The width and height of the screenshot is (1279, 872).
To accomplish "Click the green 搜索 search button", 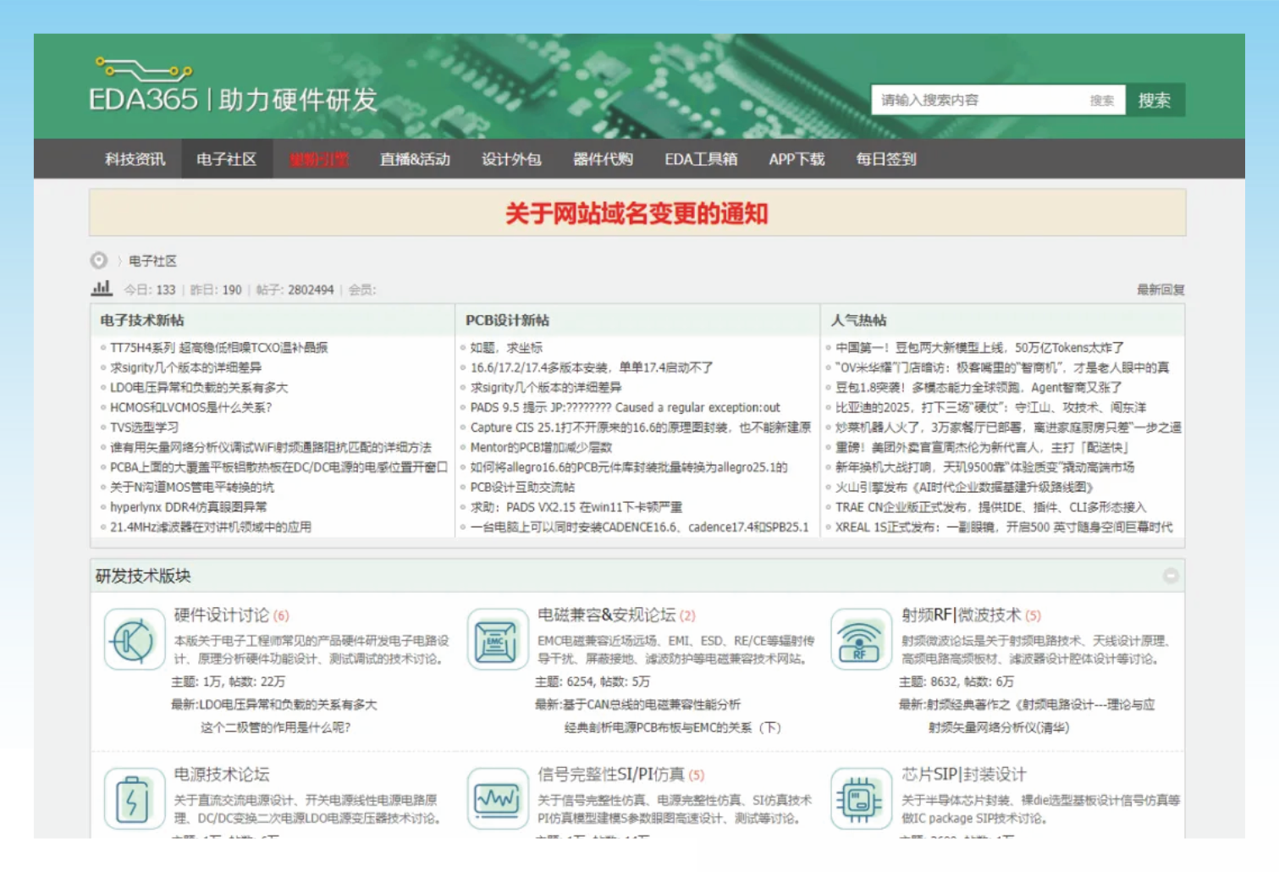I will (1154, 101).
